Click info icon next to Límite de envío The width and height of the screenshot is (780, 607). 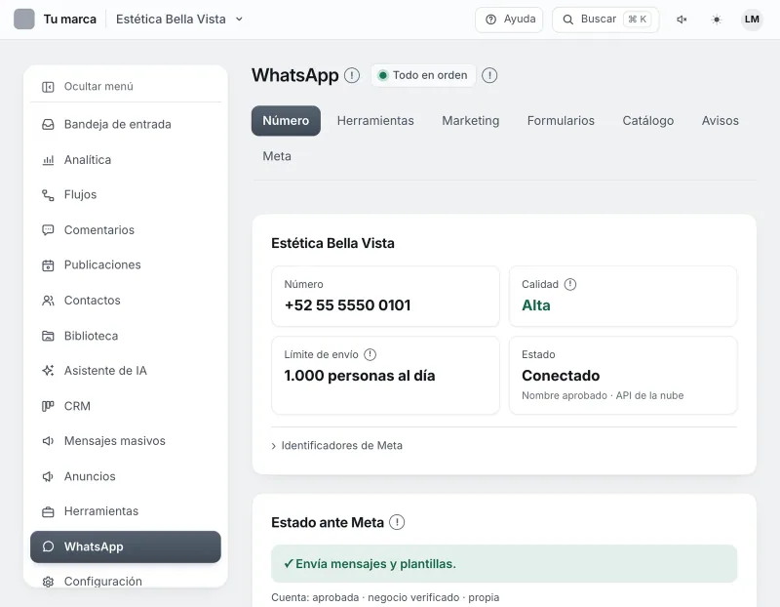click(x=370, y=354)
